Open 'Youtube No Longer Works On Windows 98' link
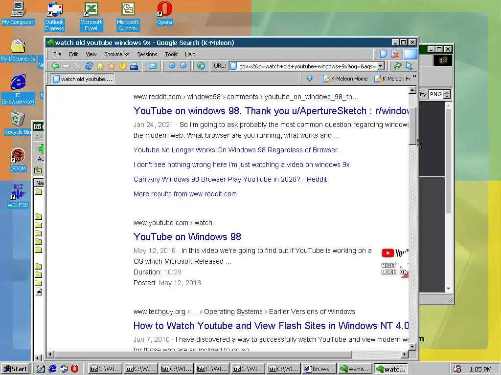 [236, 150]
